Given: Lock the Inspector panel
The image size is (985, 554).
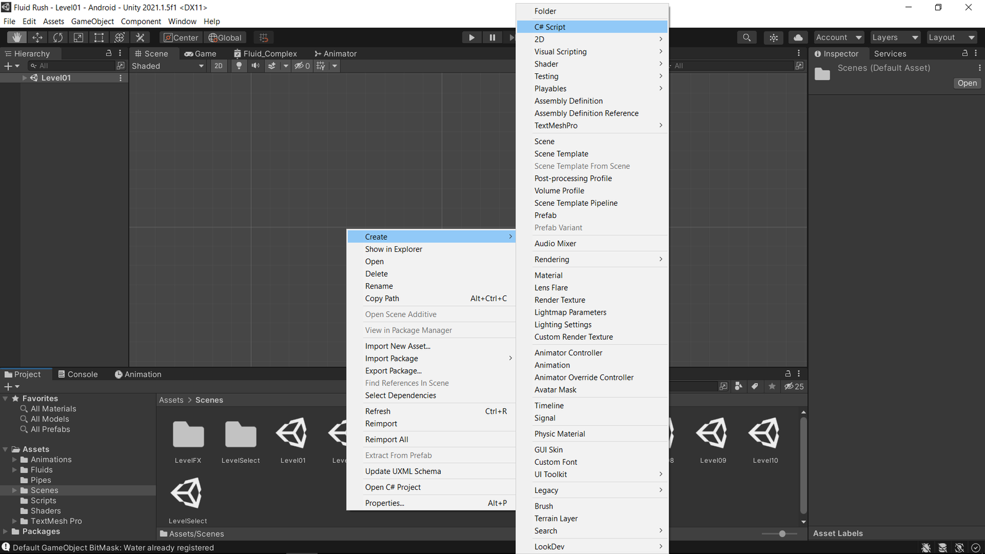Looking at the screenshot, I should tap(965, 54).
